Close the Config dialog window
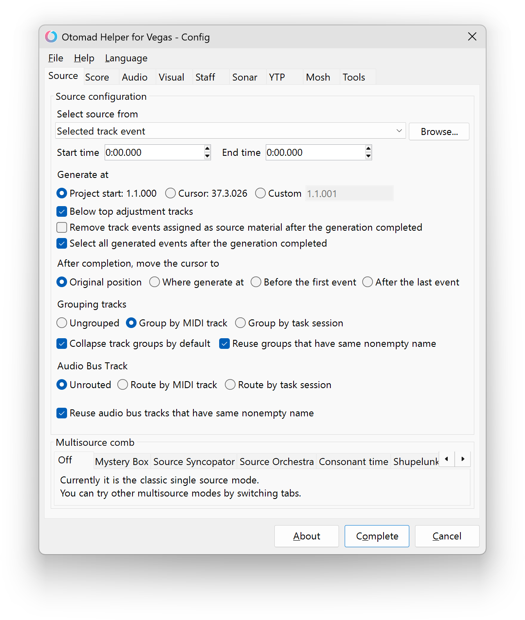Viewport: 525px width, 620px height. 472,37
